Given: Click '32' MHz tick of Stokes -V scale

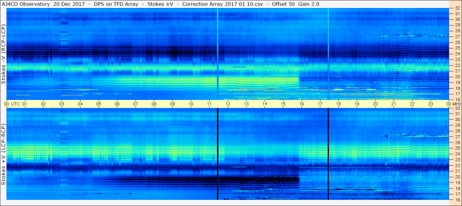Looking at the screenshot, I should click(x=457, y=9).
